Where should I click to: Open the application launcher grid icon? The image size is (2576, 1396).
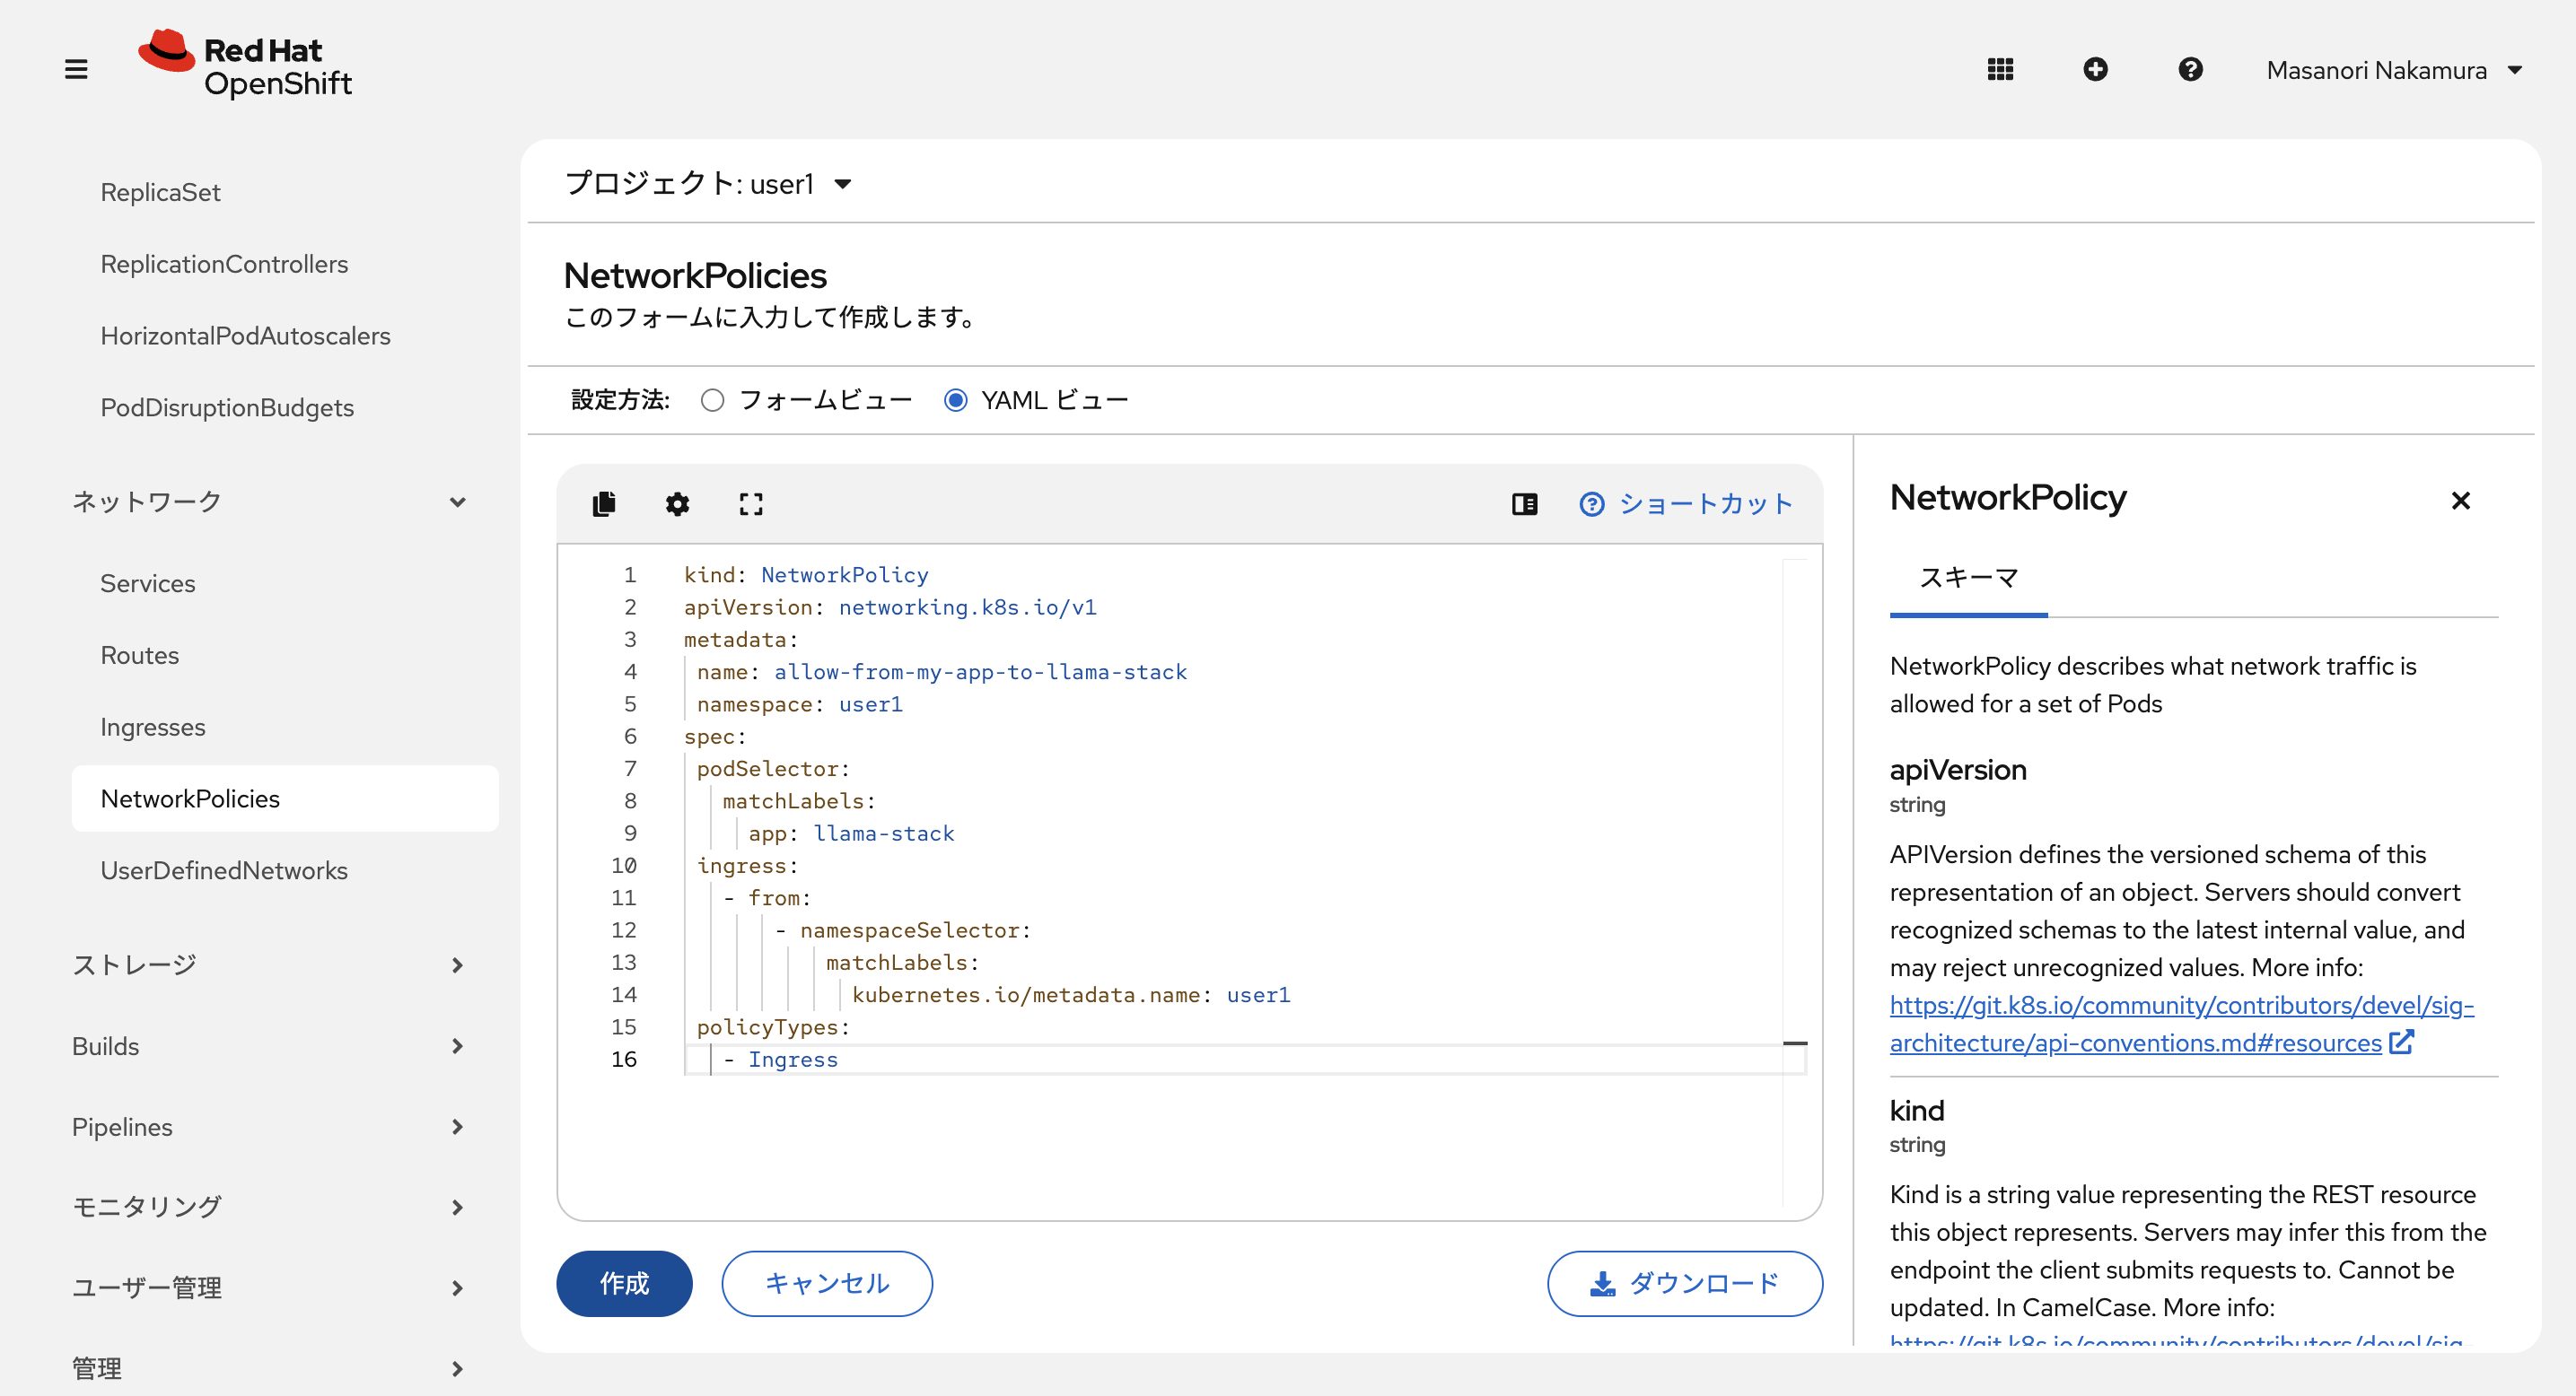click(2000, 69)
